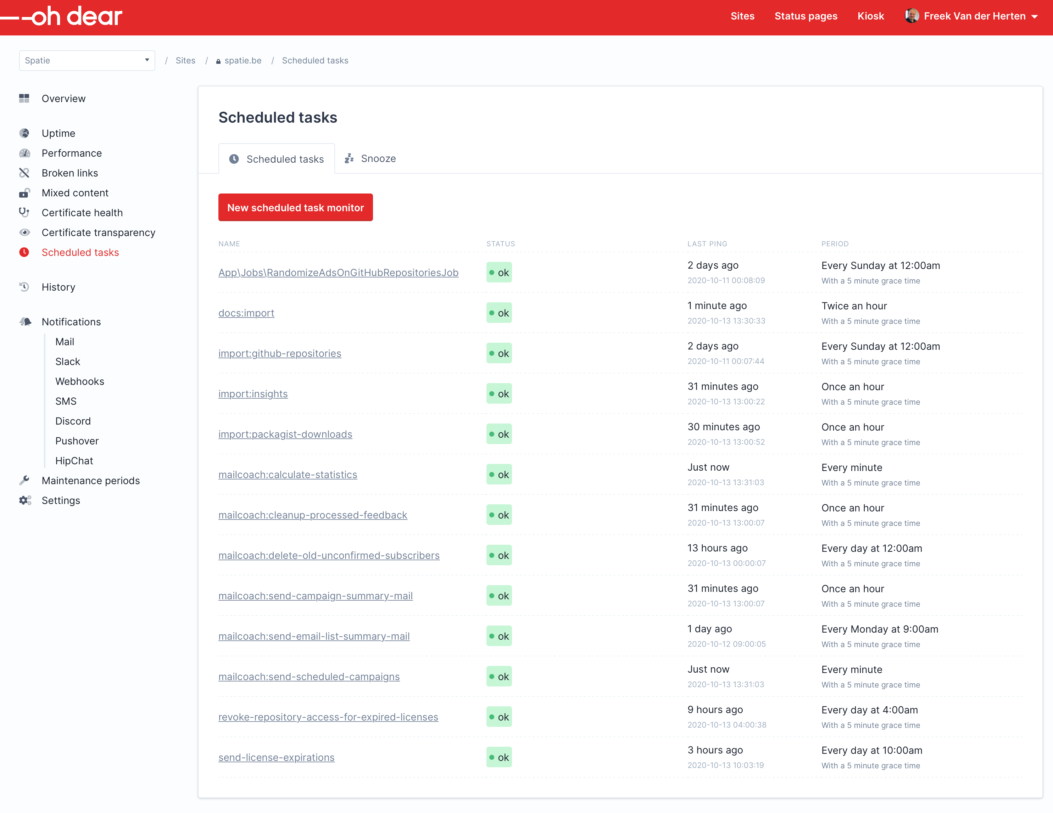
Task: Select Slack under Notifications
Action: pos(67,361)
